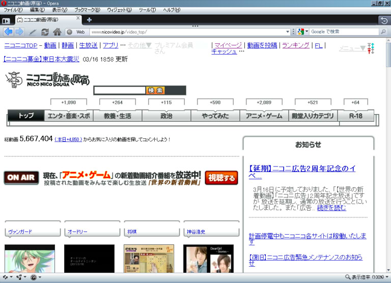Click the Nico Nico Douga TV mascot logo
The height and width of the screenshot is (283, 391).
point(14,79)
